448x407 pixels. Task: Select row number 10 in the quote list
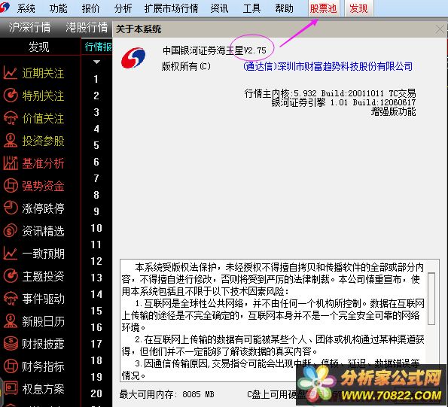pyautogui.click(x=96, y=228)
